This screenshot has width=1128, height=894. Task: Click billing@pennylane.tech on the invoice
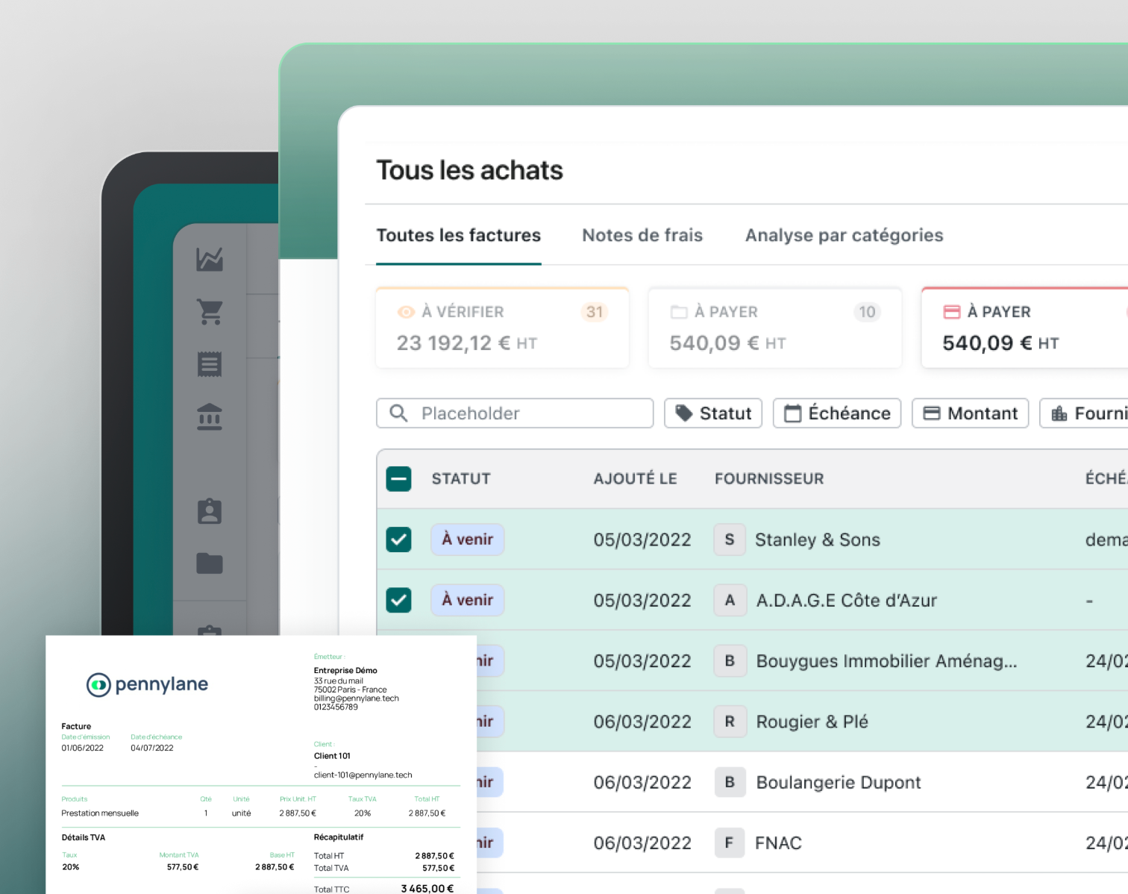coord(357,698)
